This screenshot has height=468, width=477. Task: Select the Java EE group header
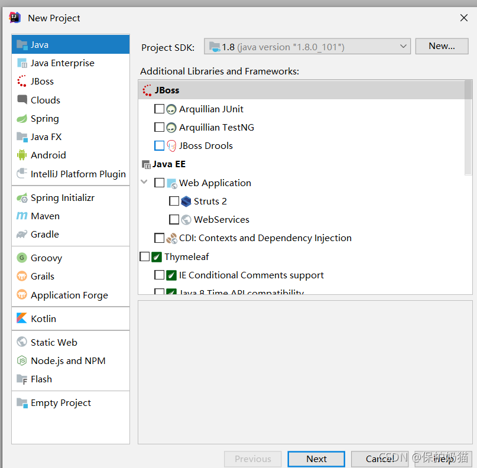(164, 164)
